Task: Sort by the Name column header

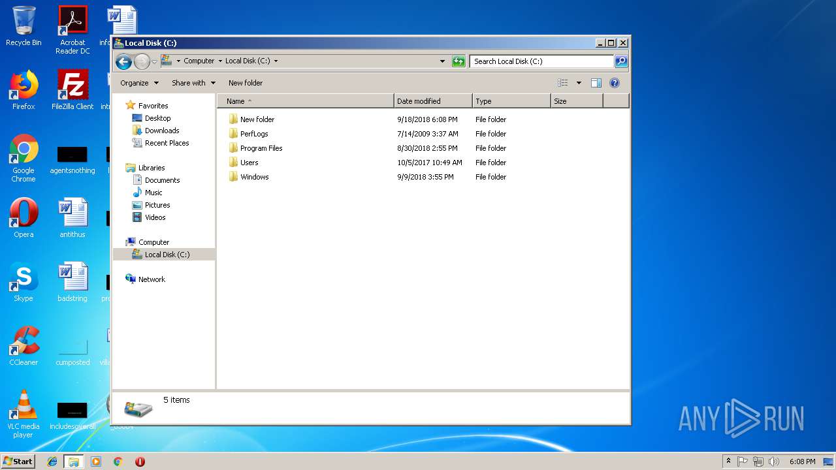Action: 306,101
